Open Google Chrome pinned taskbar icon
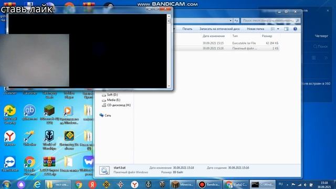 click(79, 184)
